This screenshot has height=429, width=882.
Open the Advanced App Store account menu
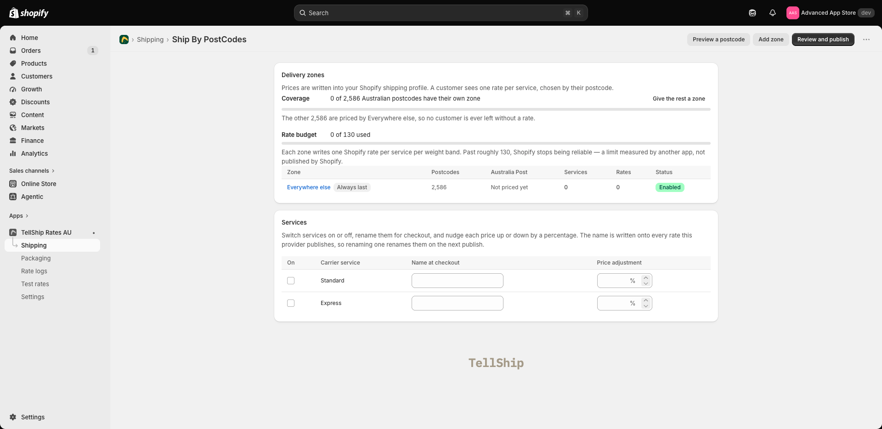(830, 13)
